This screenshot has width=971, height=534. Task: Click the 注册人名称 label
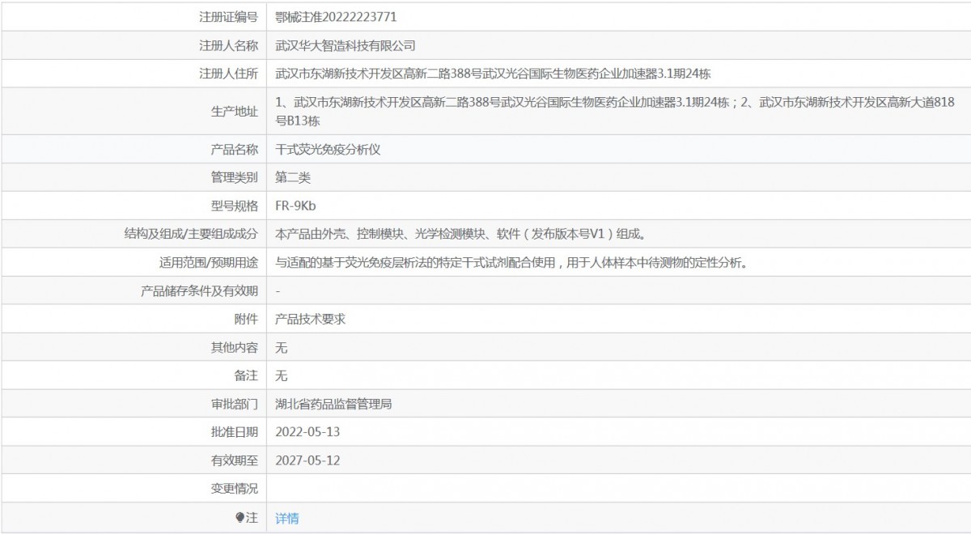coord(228,45)
